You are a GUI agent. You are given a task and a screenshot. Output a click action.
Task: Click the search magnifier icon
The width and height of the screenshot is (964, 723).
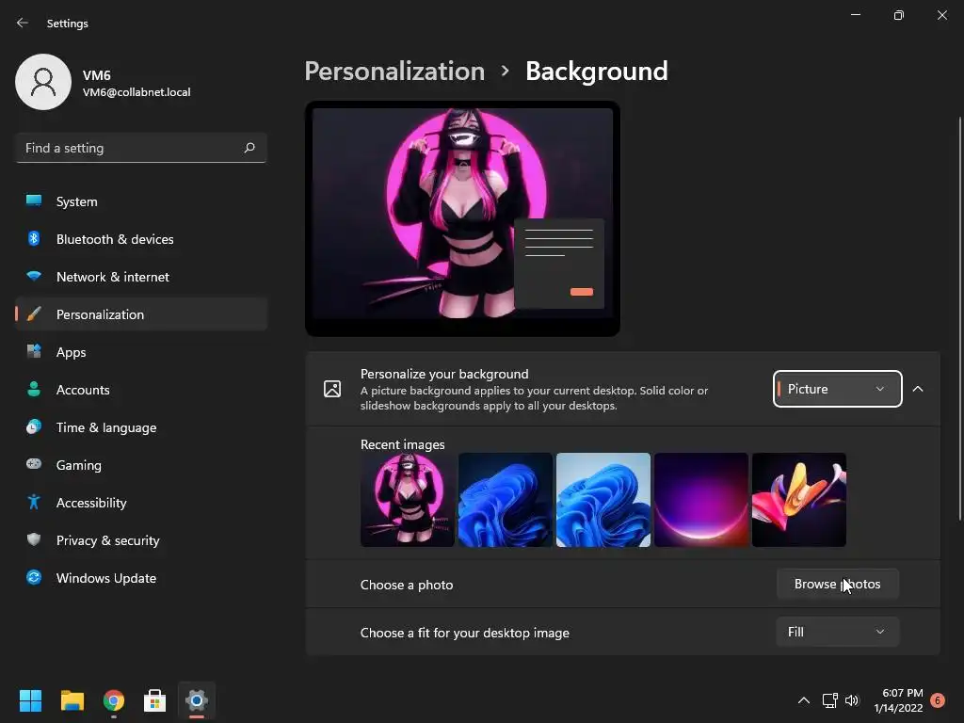point(249,148)
